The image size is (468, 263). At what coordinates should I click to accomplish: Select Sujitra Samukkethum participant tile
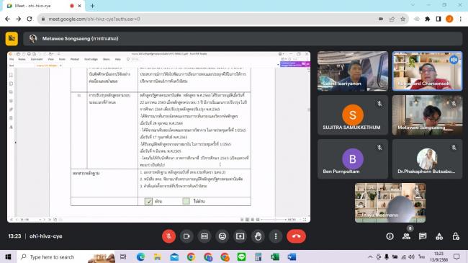tap(353, 115)
